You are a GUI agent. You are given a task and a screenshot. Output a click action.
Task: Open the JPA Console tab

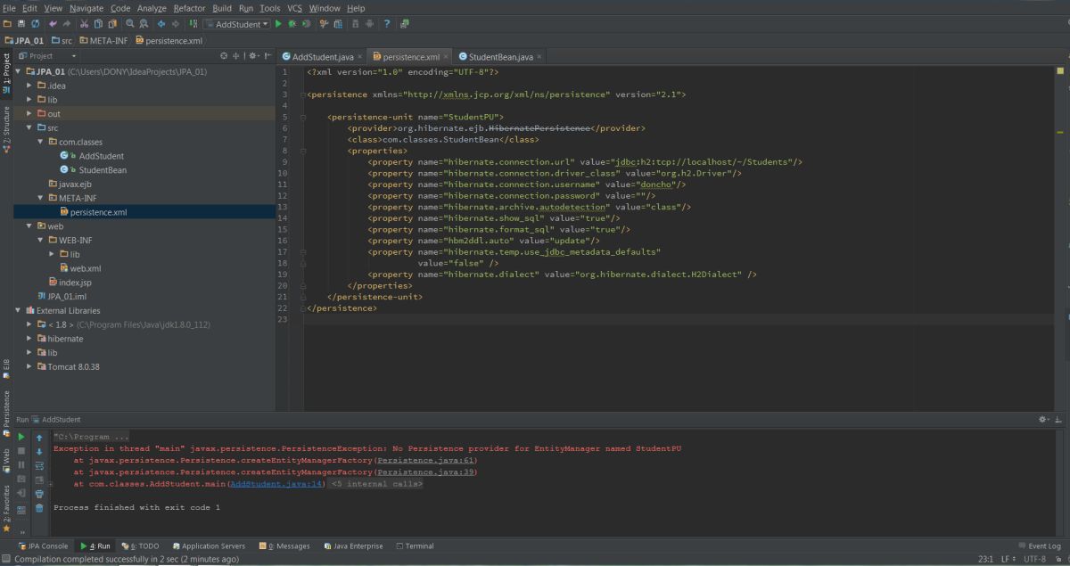[x=44, y=545]
